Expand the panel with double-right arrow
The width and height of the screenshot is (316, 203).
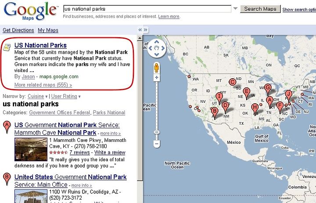[146, 30]
